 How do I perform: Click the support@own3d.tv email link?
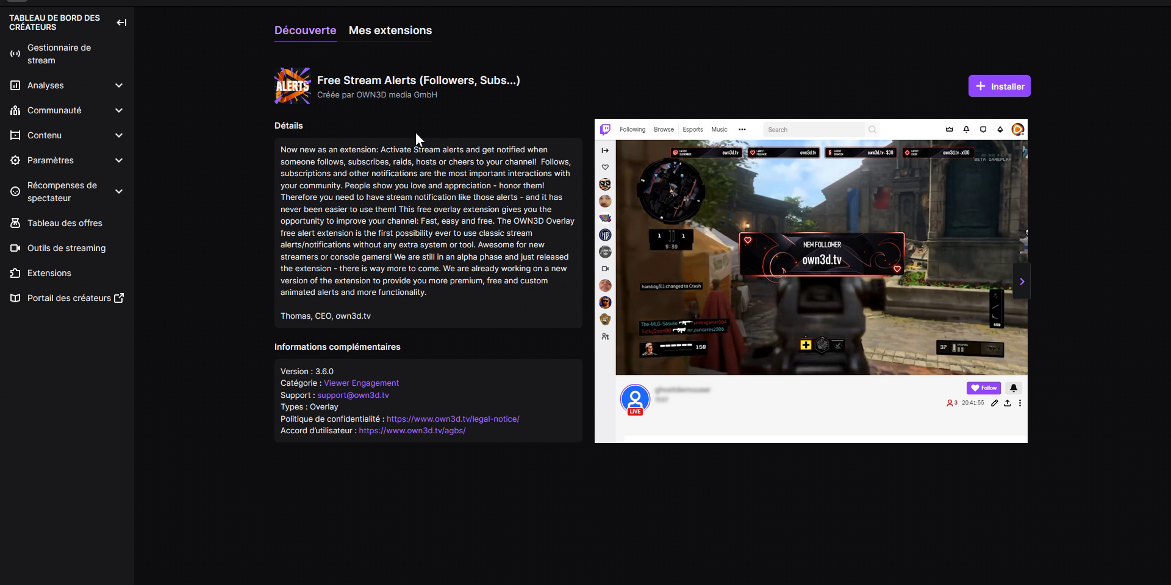click(353, 395)
